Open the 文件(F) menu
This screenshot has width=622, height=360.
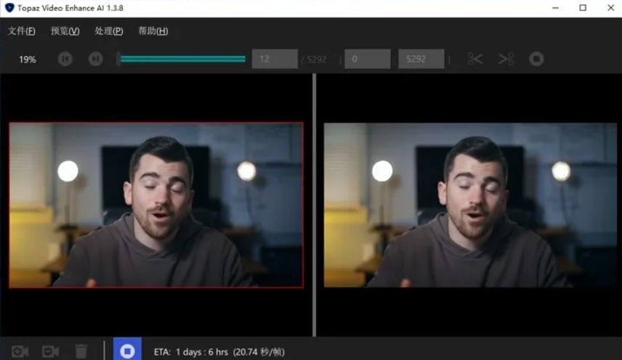coord(21,31)
